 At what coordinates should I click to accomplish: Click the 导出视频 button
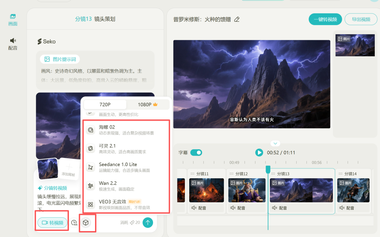point(361,19)
